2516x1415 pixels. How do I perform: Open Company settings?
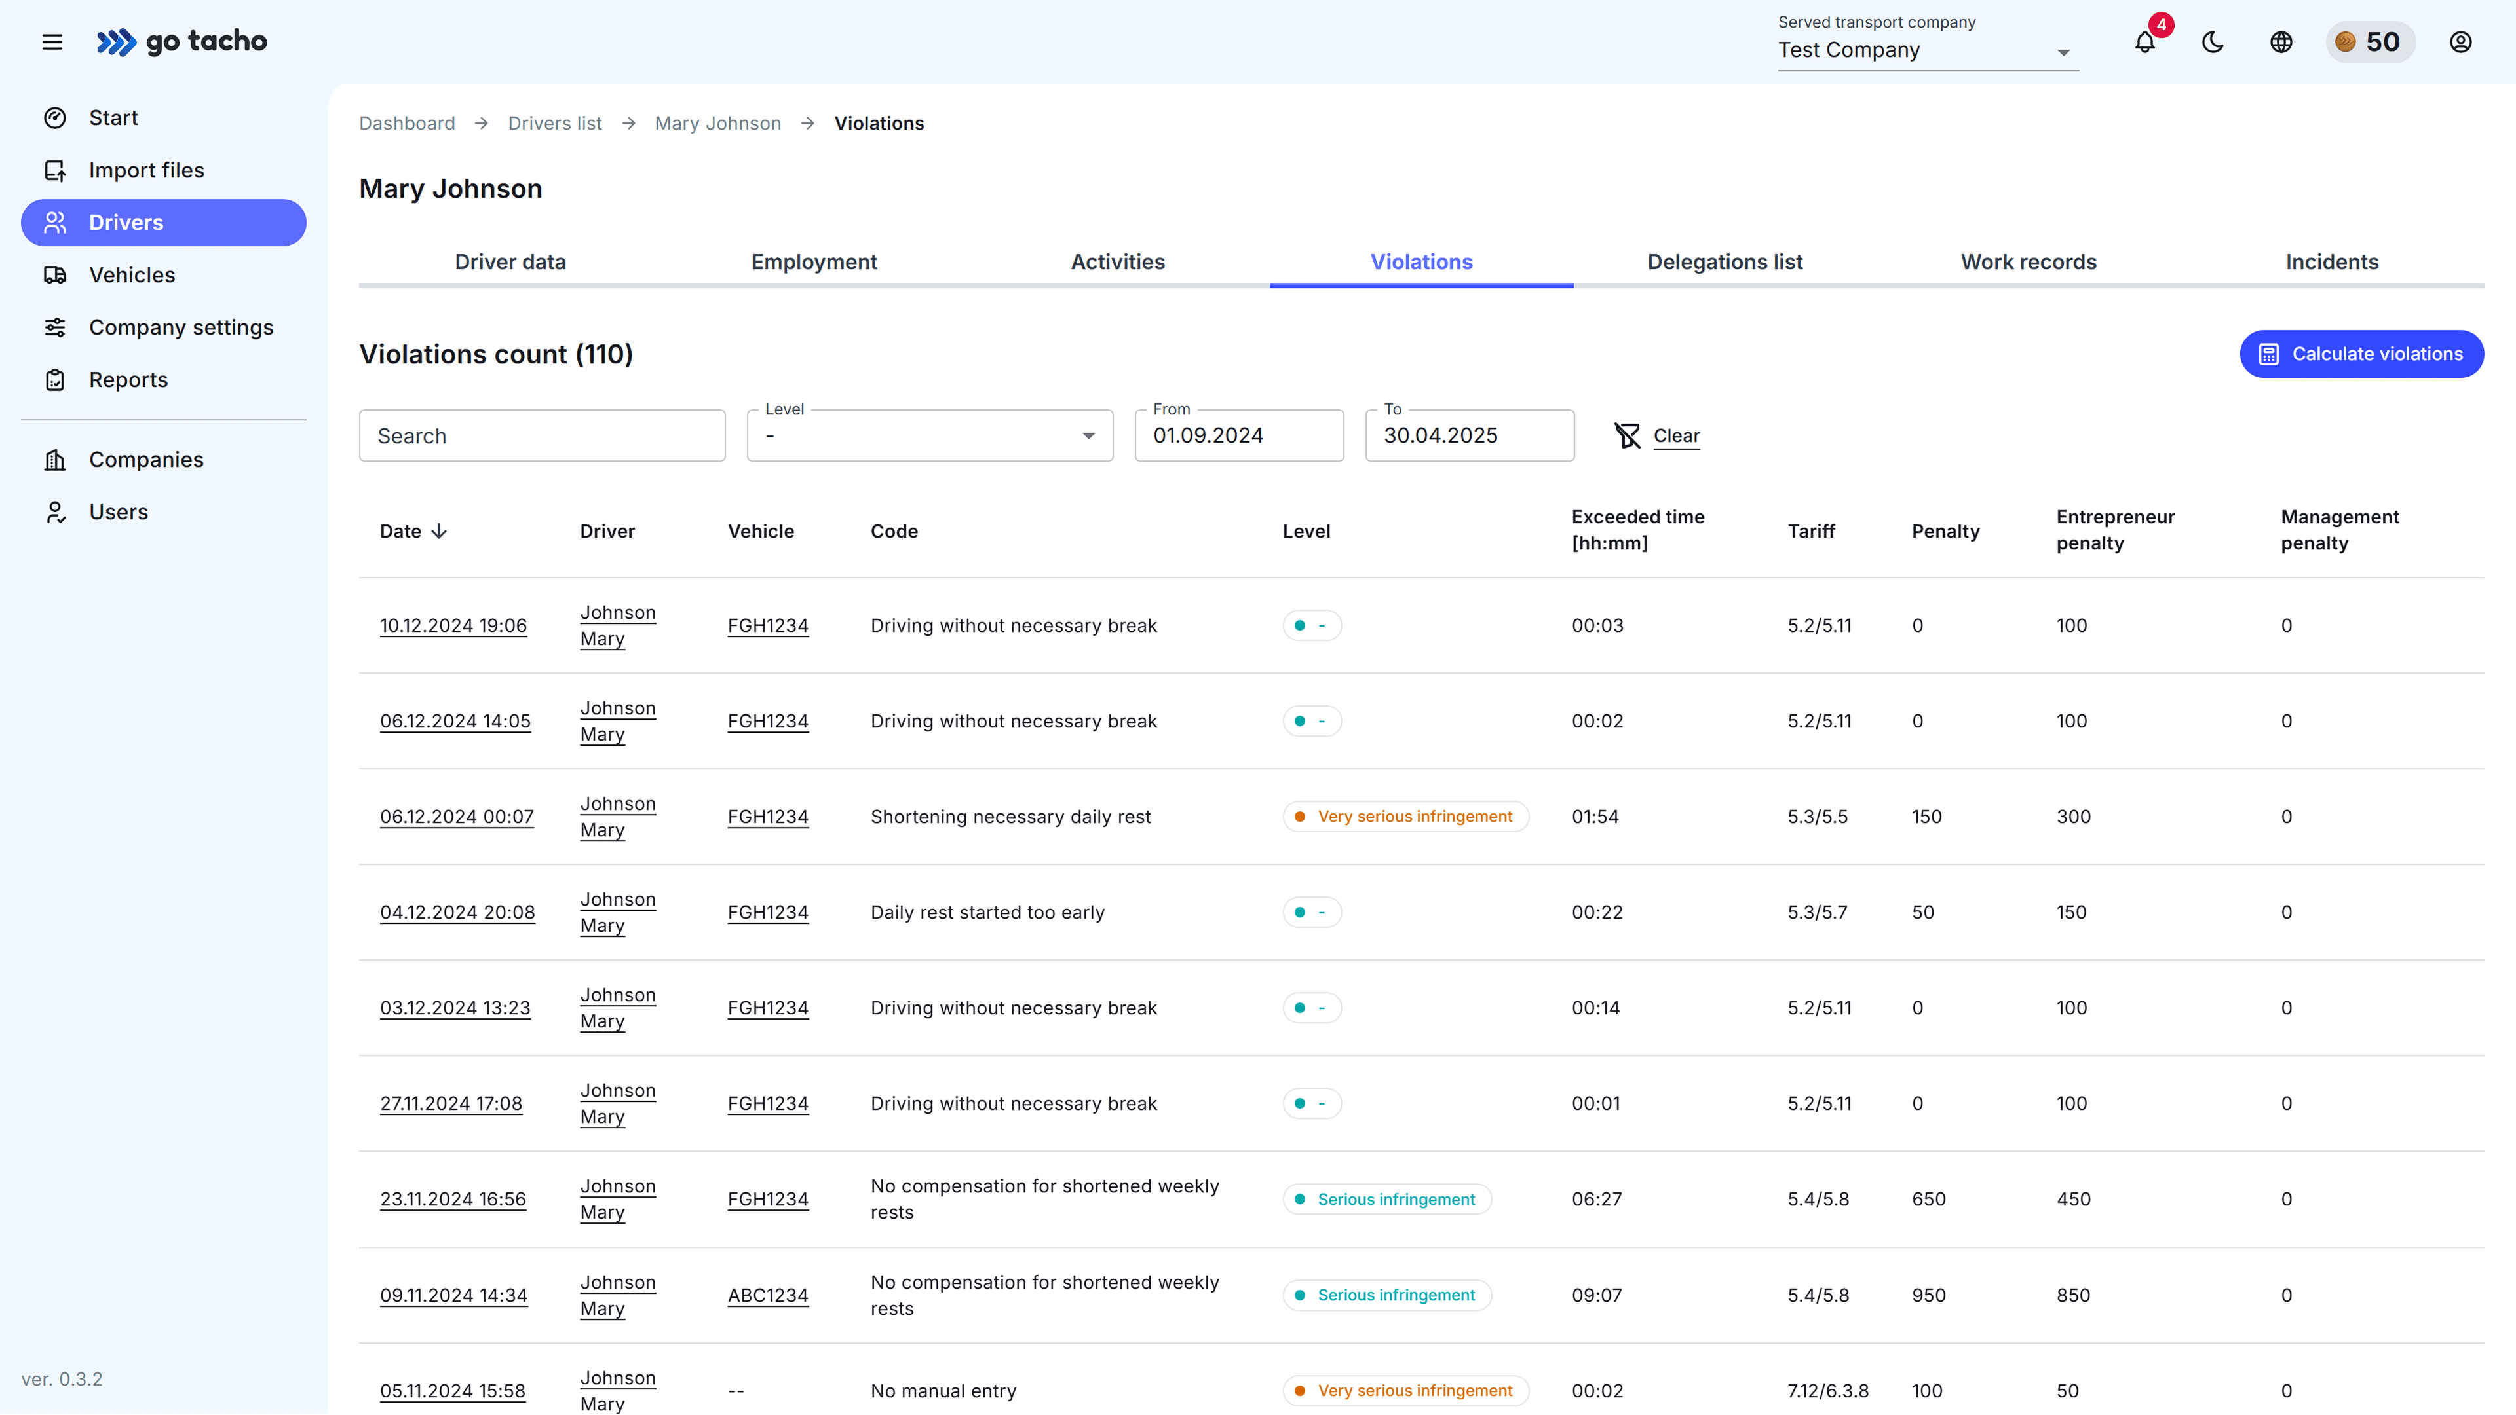pos(163,328)
